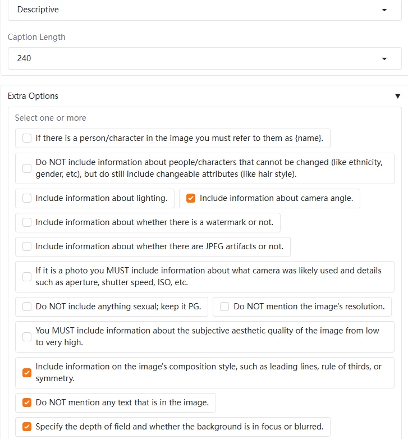
Task: Enable Do NOT mention the image's resolution
Action: tap(224, 307)
